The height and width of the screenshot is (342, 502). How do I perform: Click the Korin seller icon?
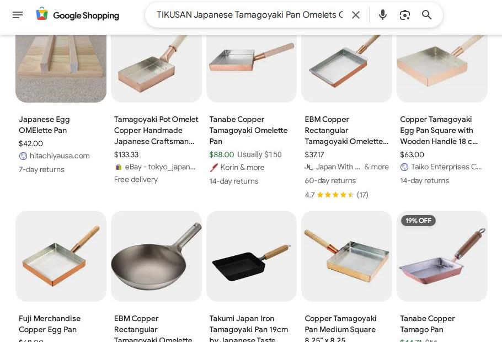pyautogui.click(x=213, y=168)
